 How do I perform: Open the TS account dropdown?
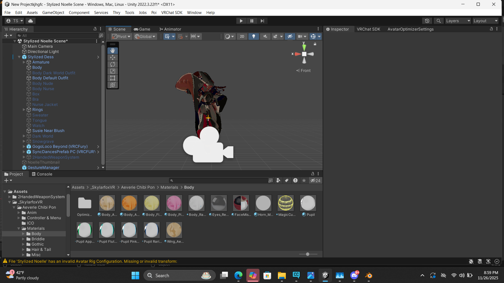pyautogui.click(x=15, y=21)
